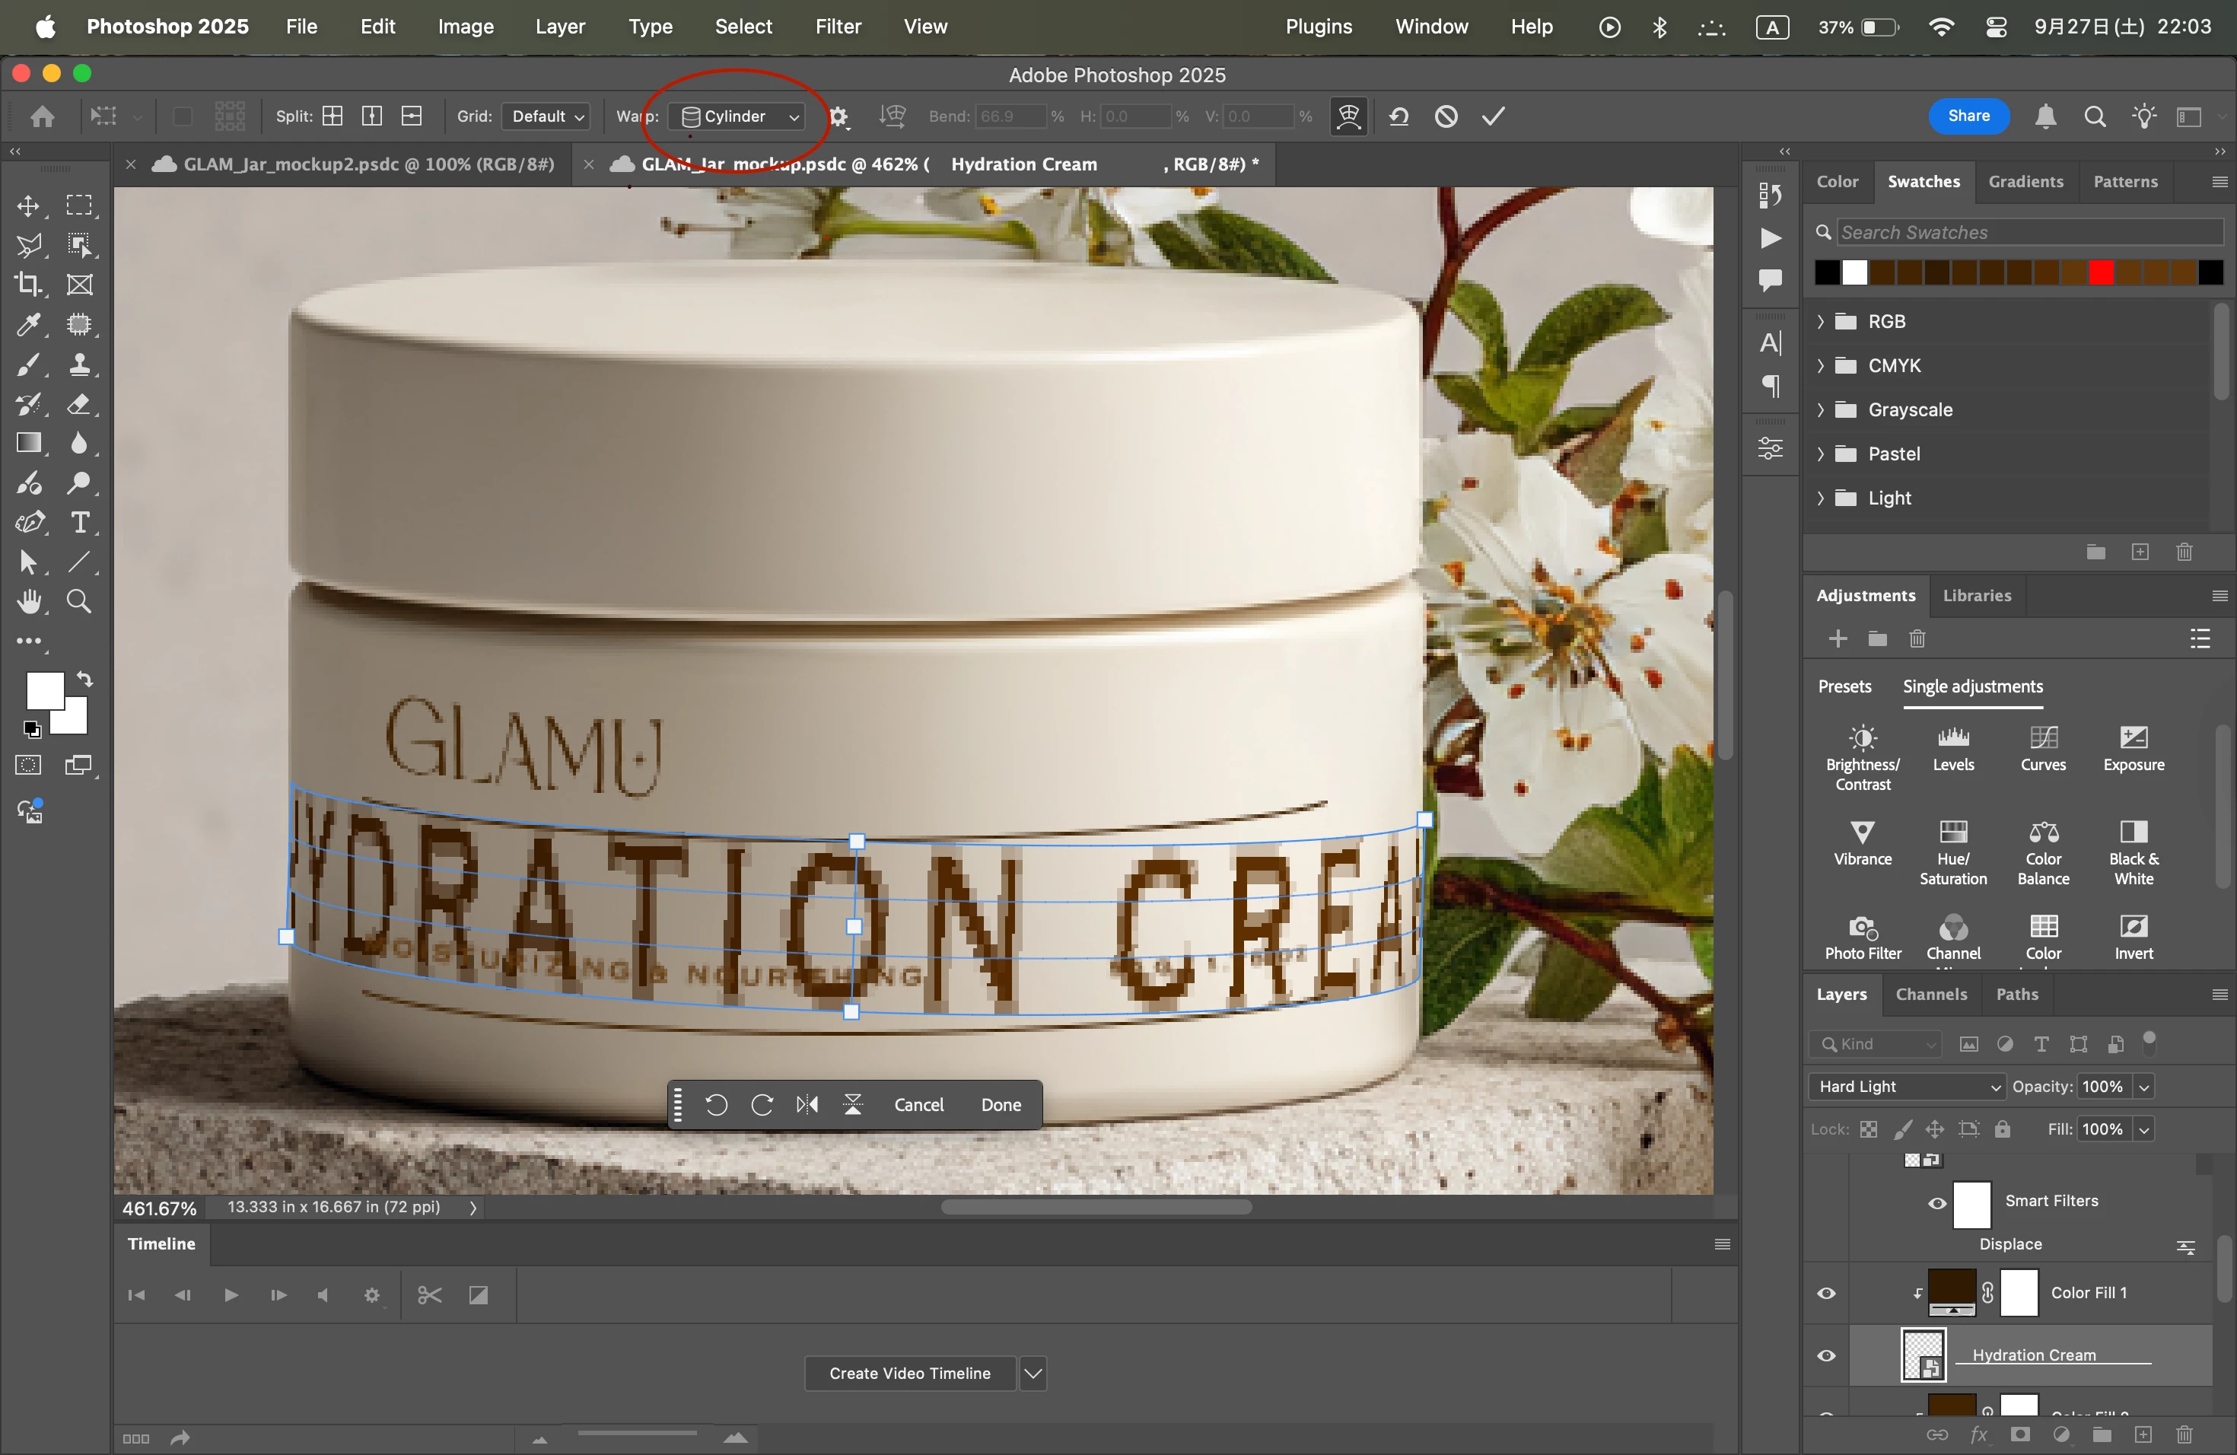
Task: Select the Crop tool
Action: point(28,285)
